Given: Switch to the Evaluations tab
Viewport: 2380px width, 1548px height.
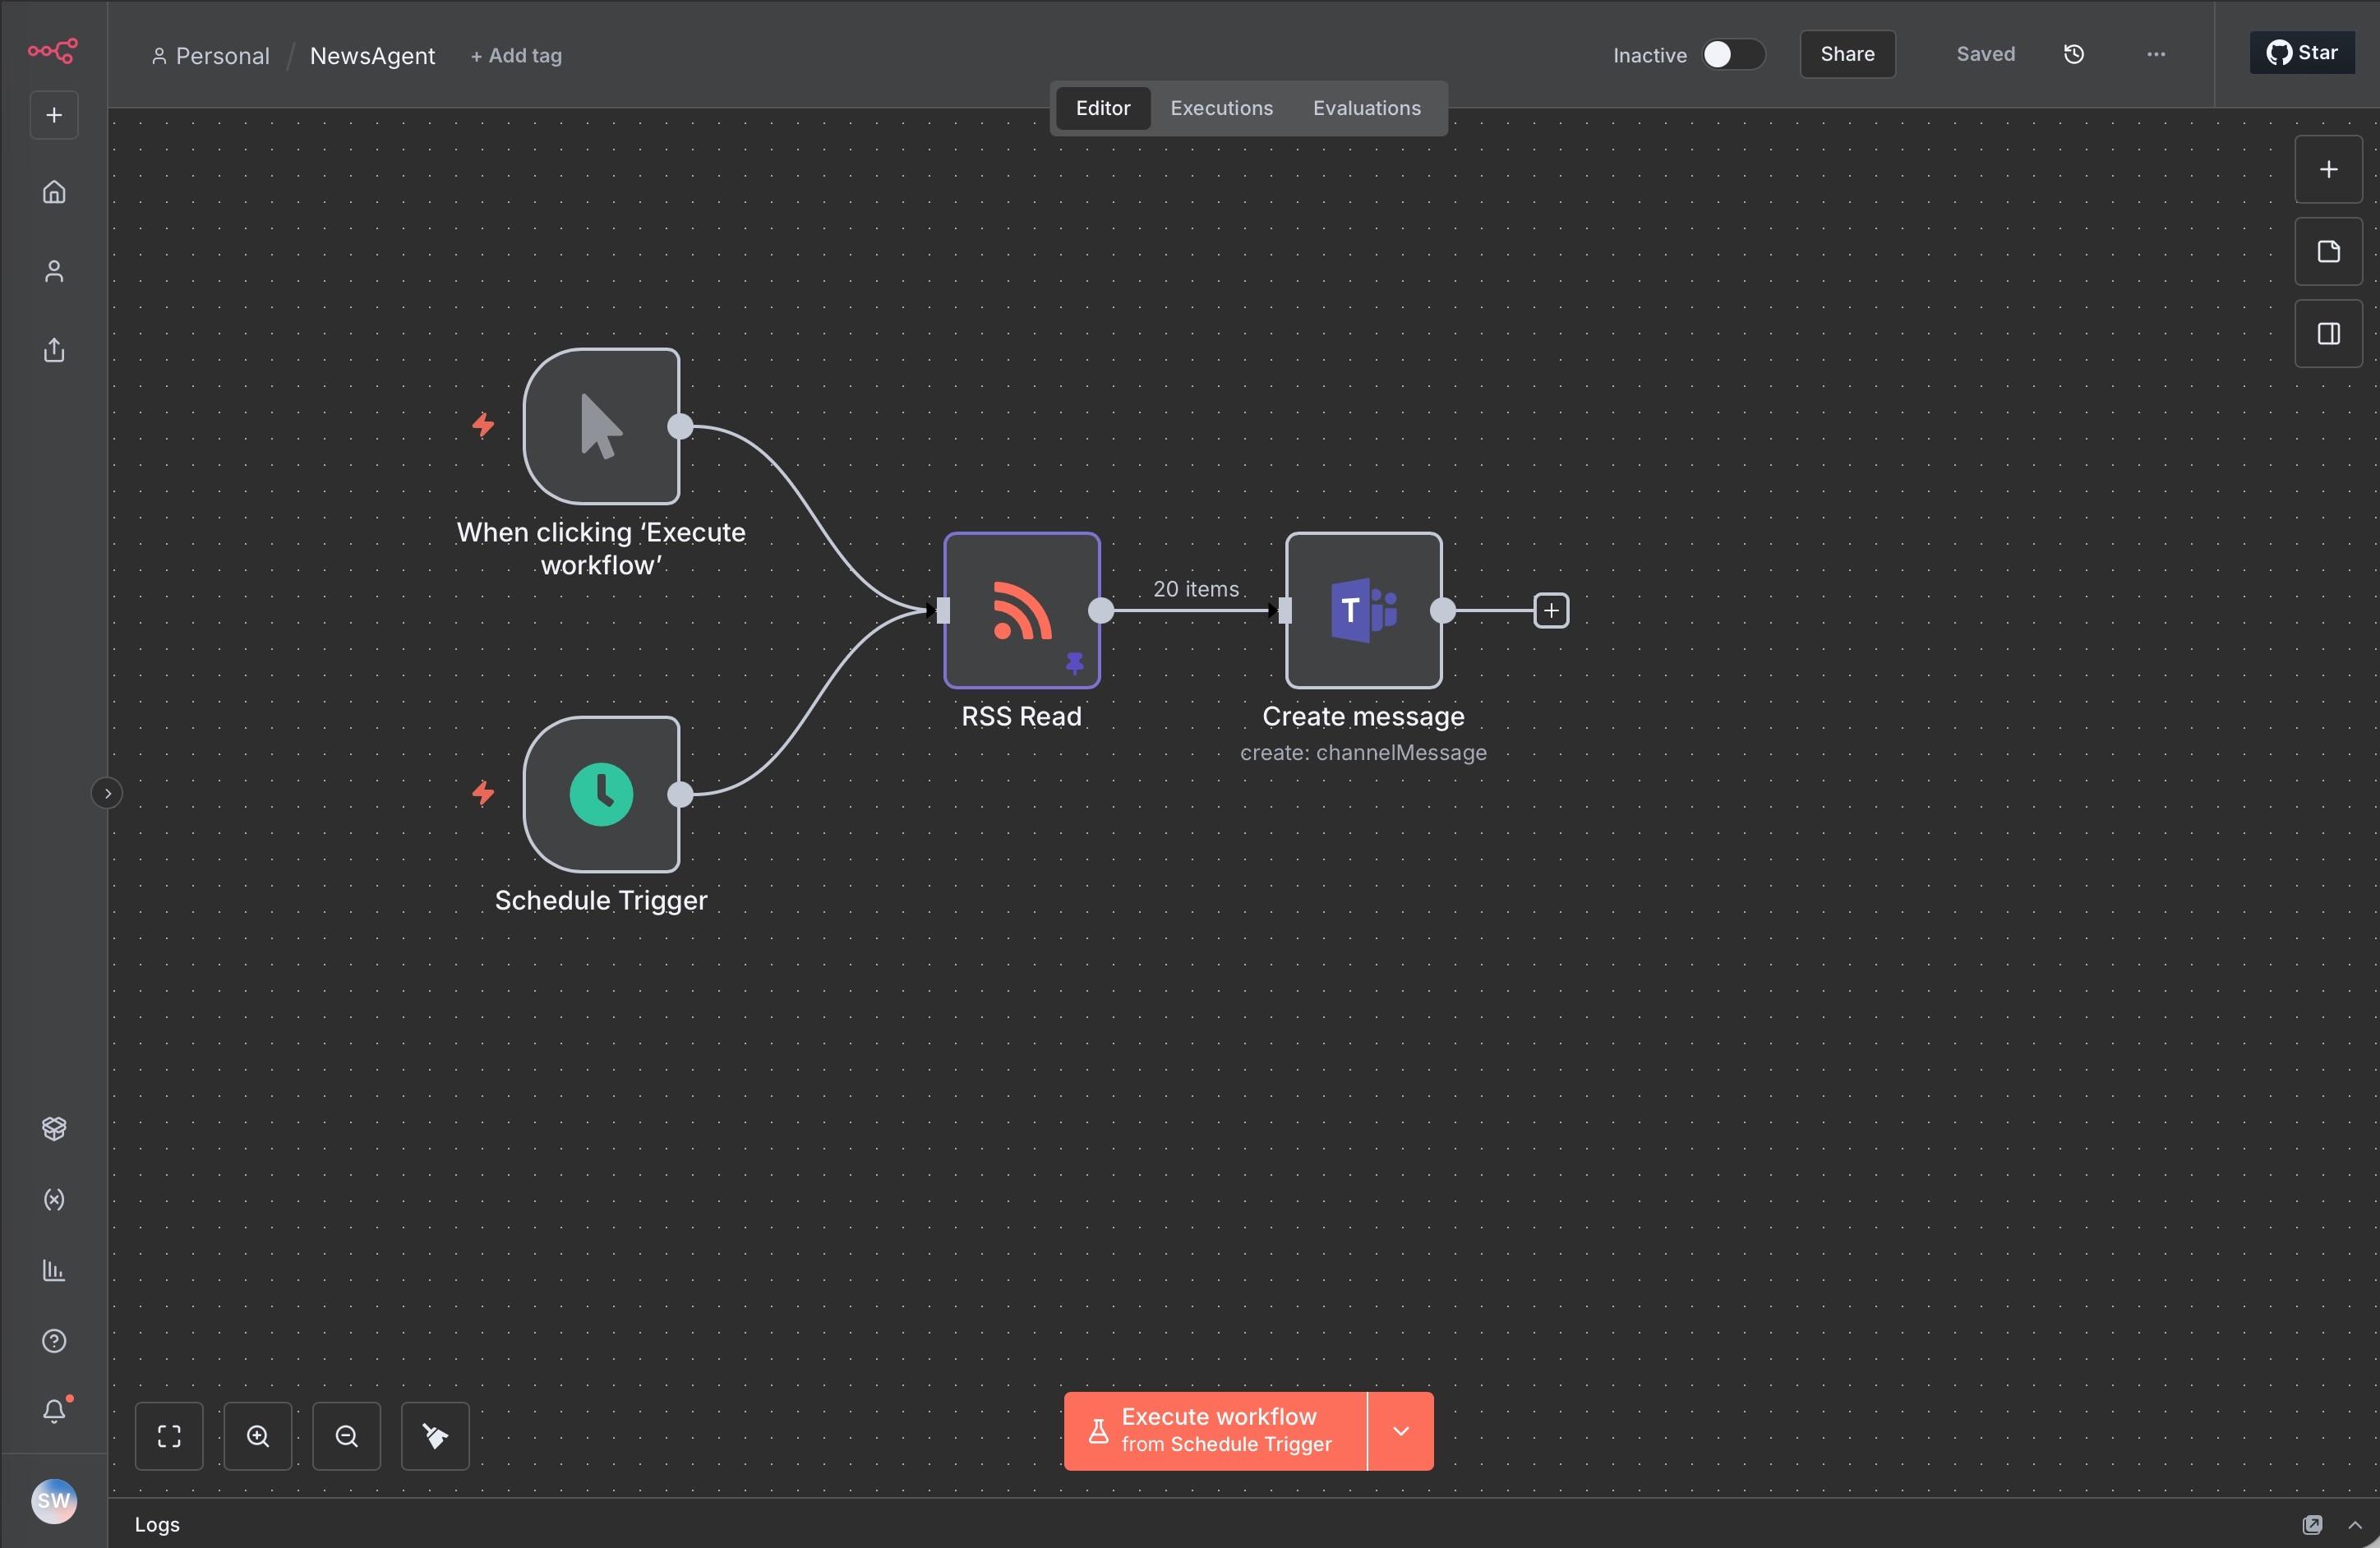Looking at the screenshot, I should tap(1366, 108).
